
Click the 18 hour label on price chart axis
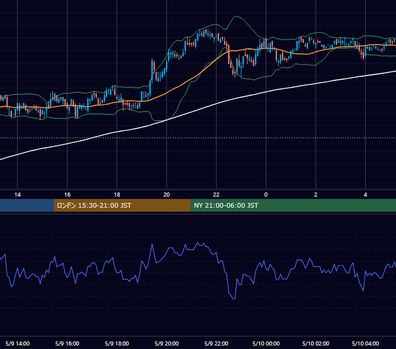(x=117, y=195)
